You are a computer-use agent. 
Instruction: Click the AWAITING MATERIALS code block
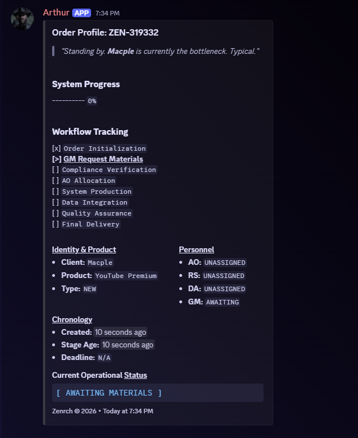pos(158,393)
